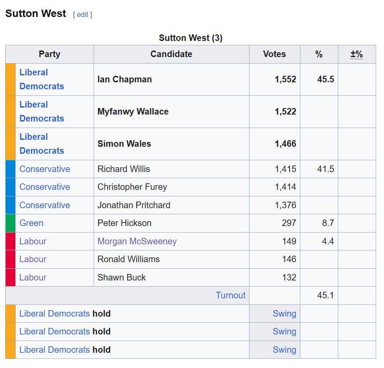Open the Morgan McSweeney candidate link
Image resolution: width=384 pixels, height=368 pixels.
(137, 241)
